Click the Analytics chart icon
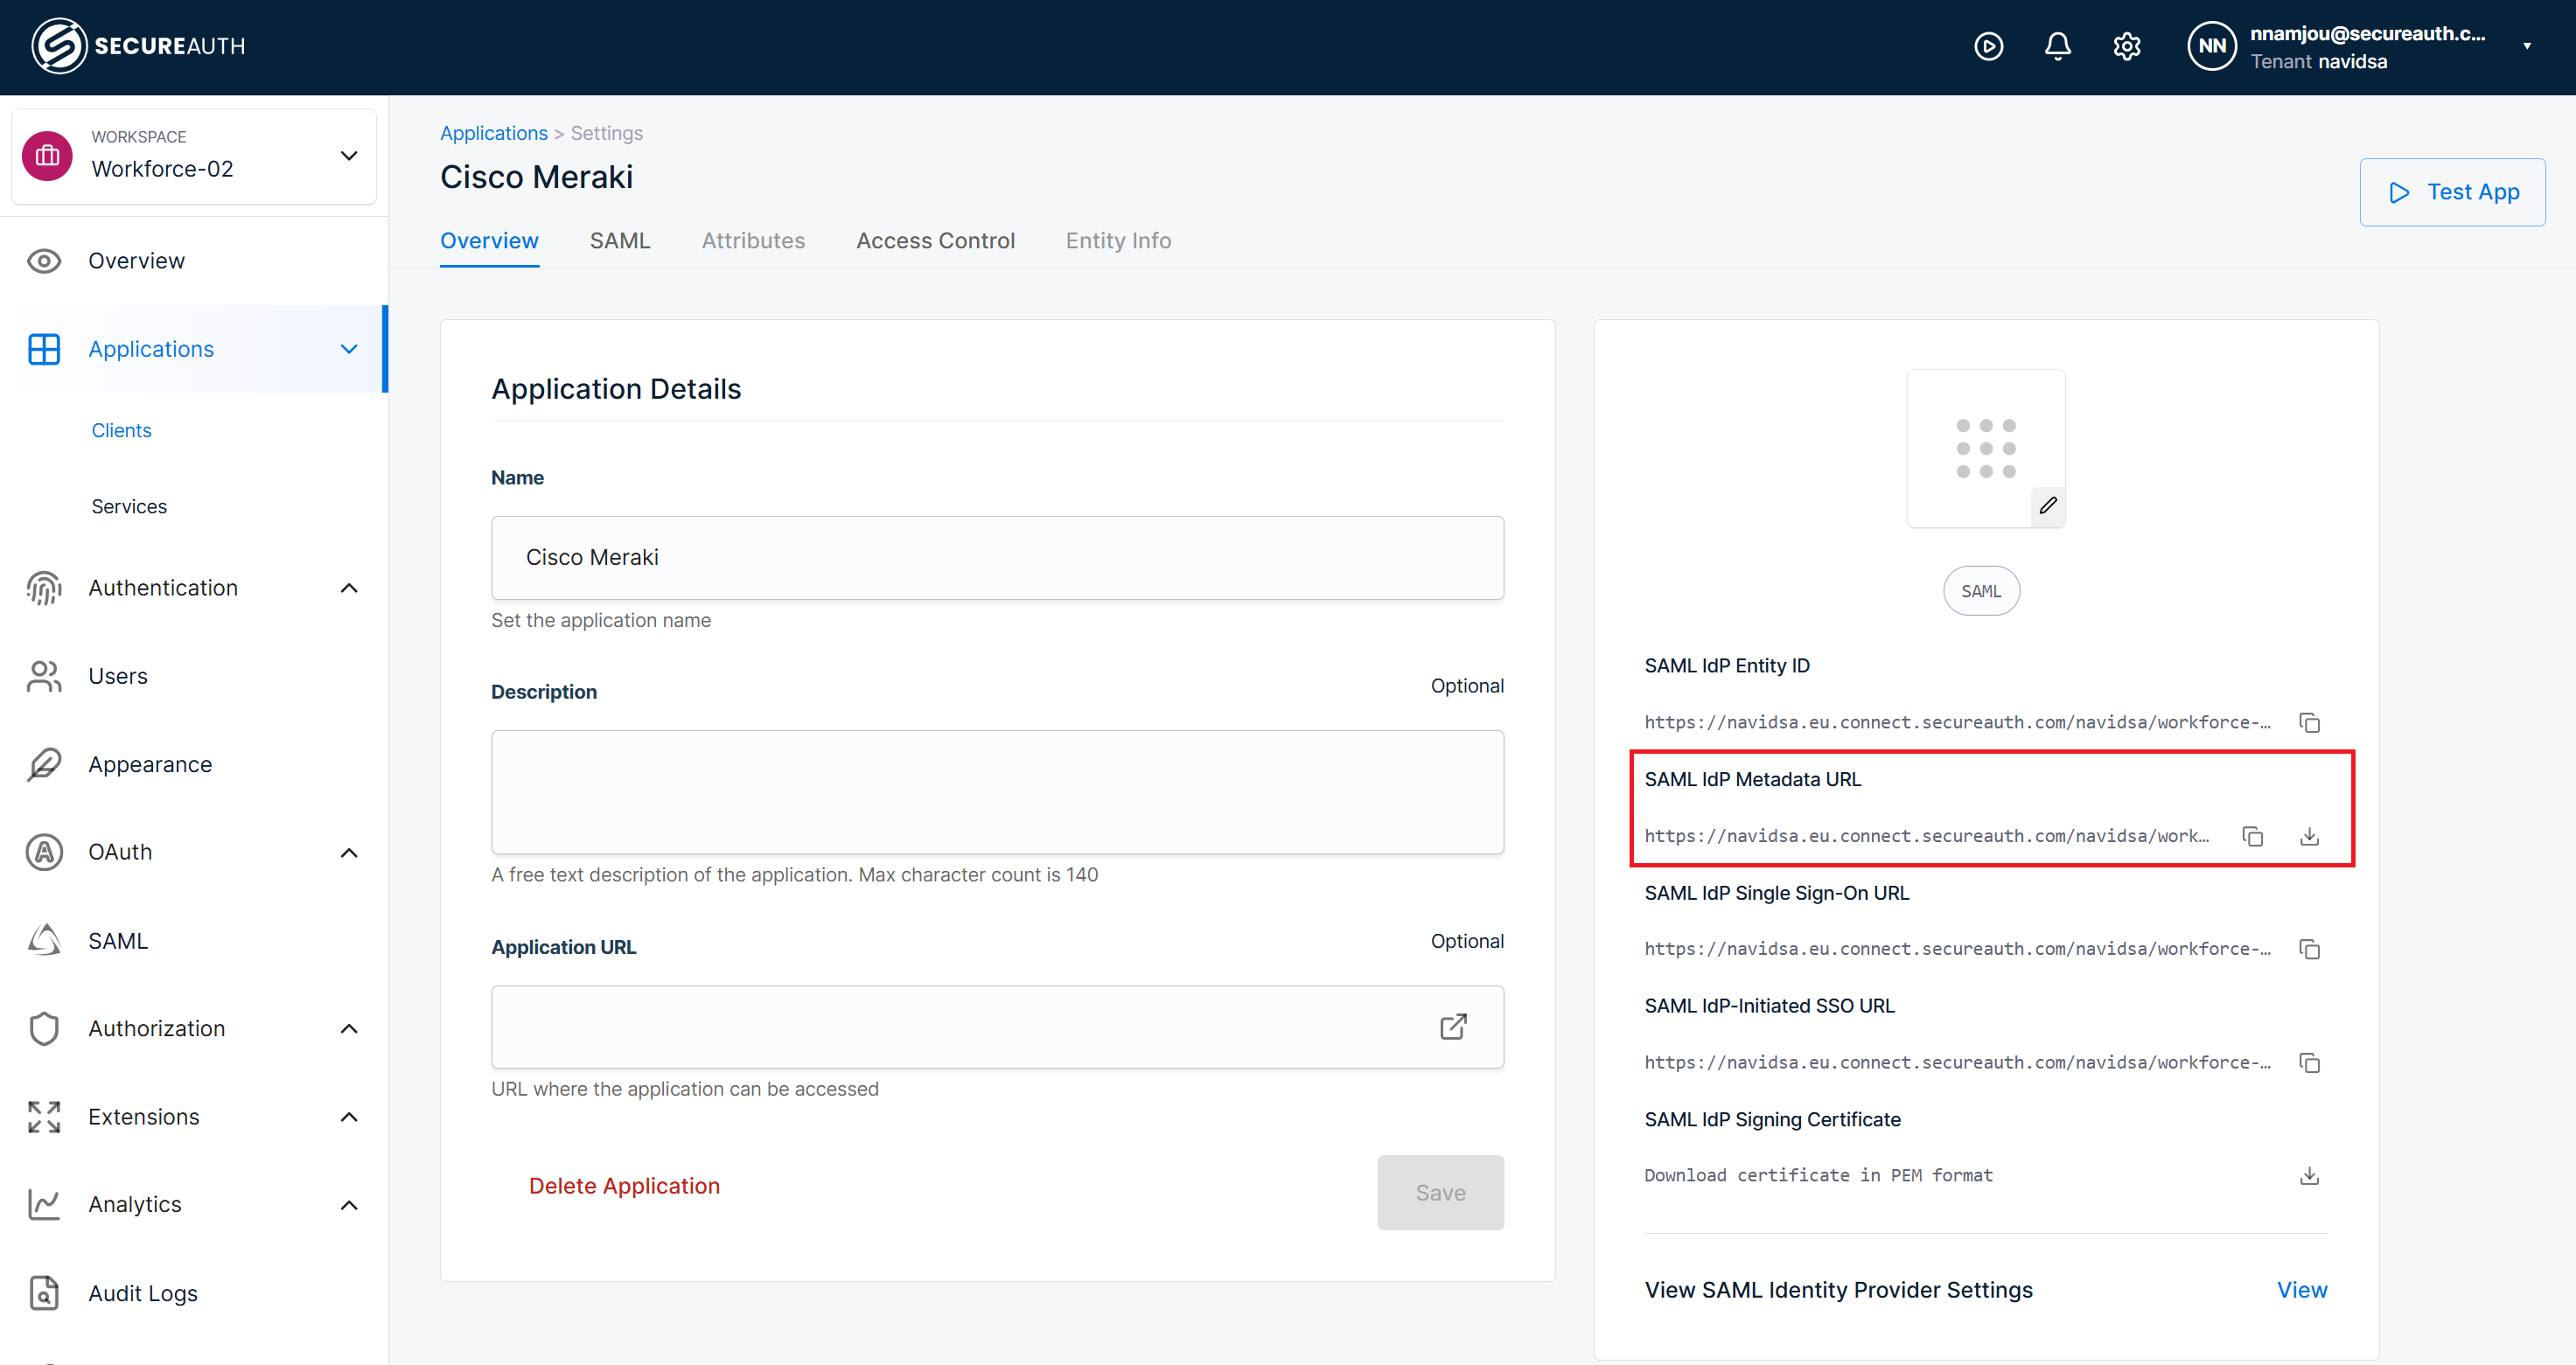 pos(44,1205)
